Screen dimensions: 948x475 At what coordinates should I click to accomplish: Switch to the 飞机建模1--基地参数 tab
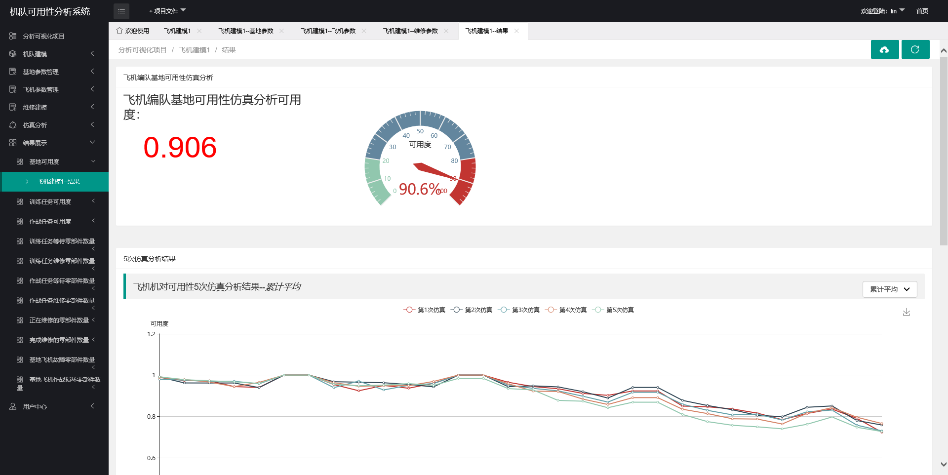click(x=246, y=31)
